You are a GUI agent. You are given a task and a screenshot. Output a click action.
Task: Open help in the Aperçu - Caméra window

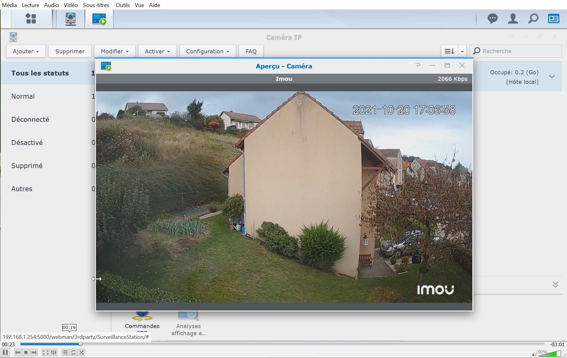418,65
